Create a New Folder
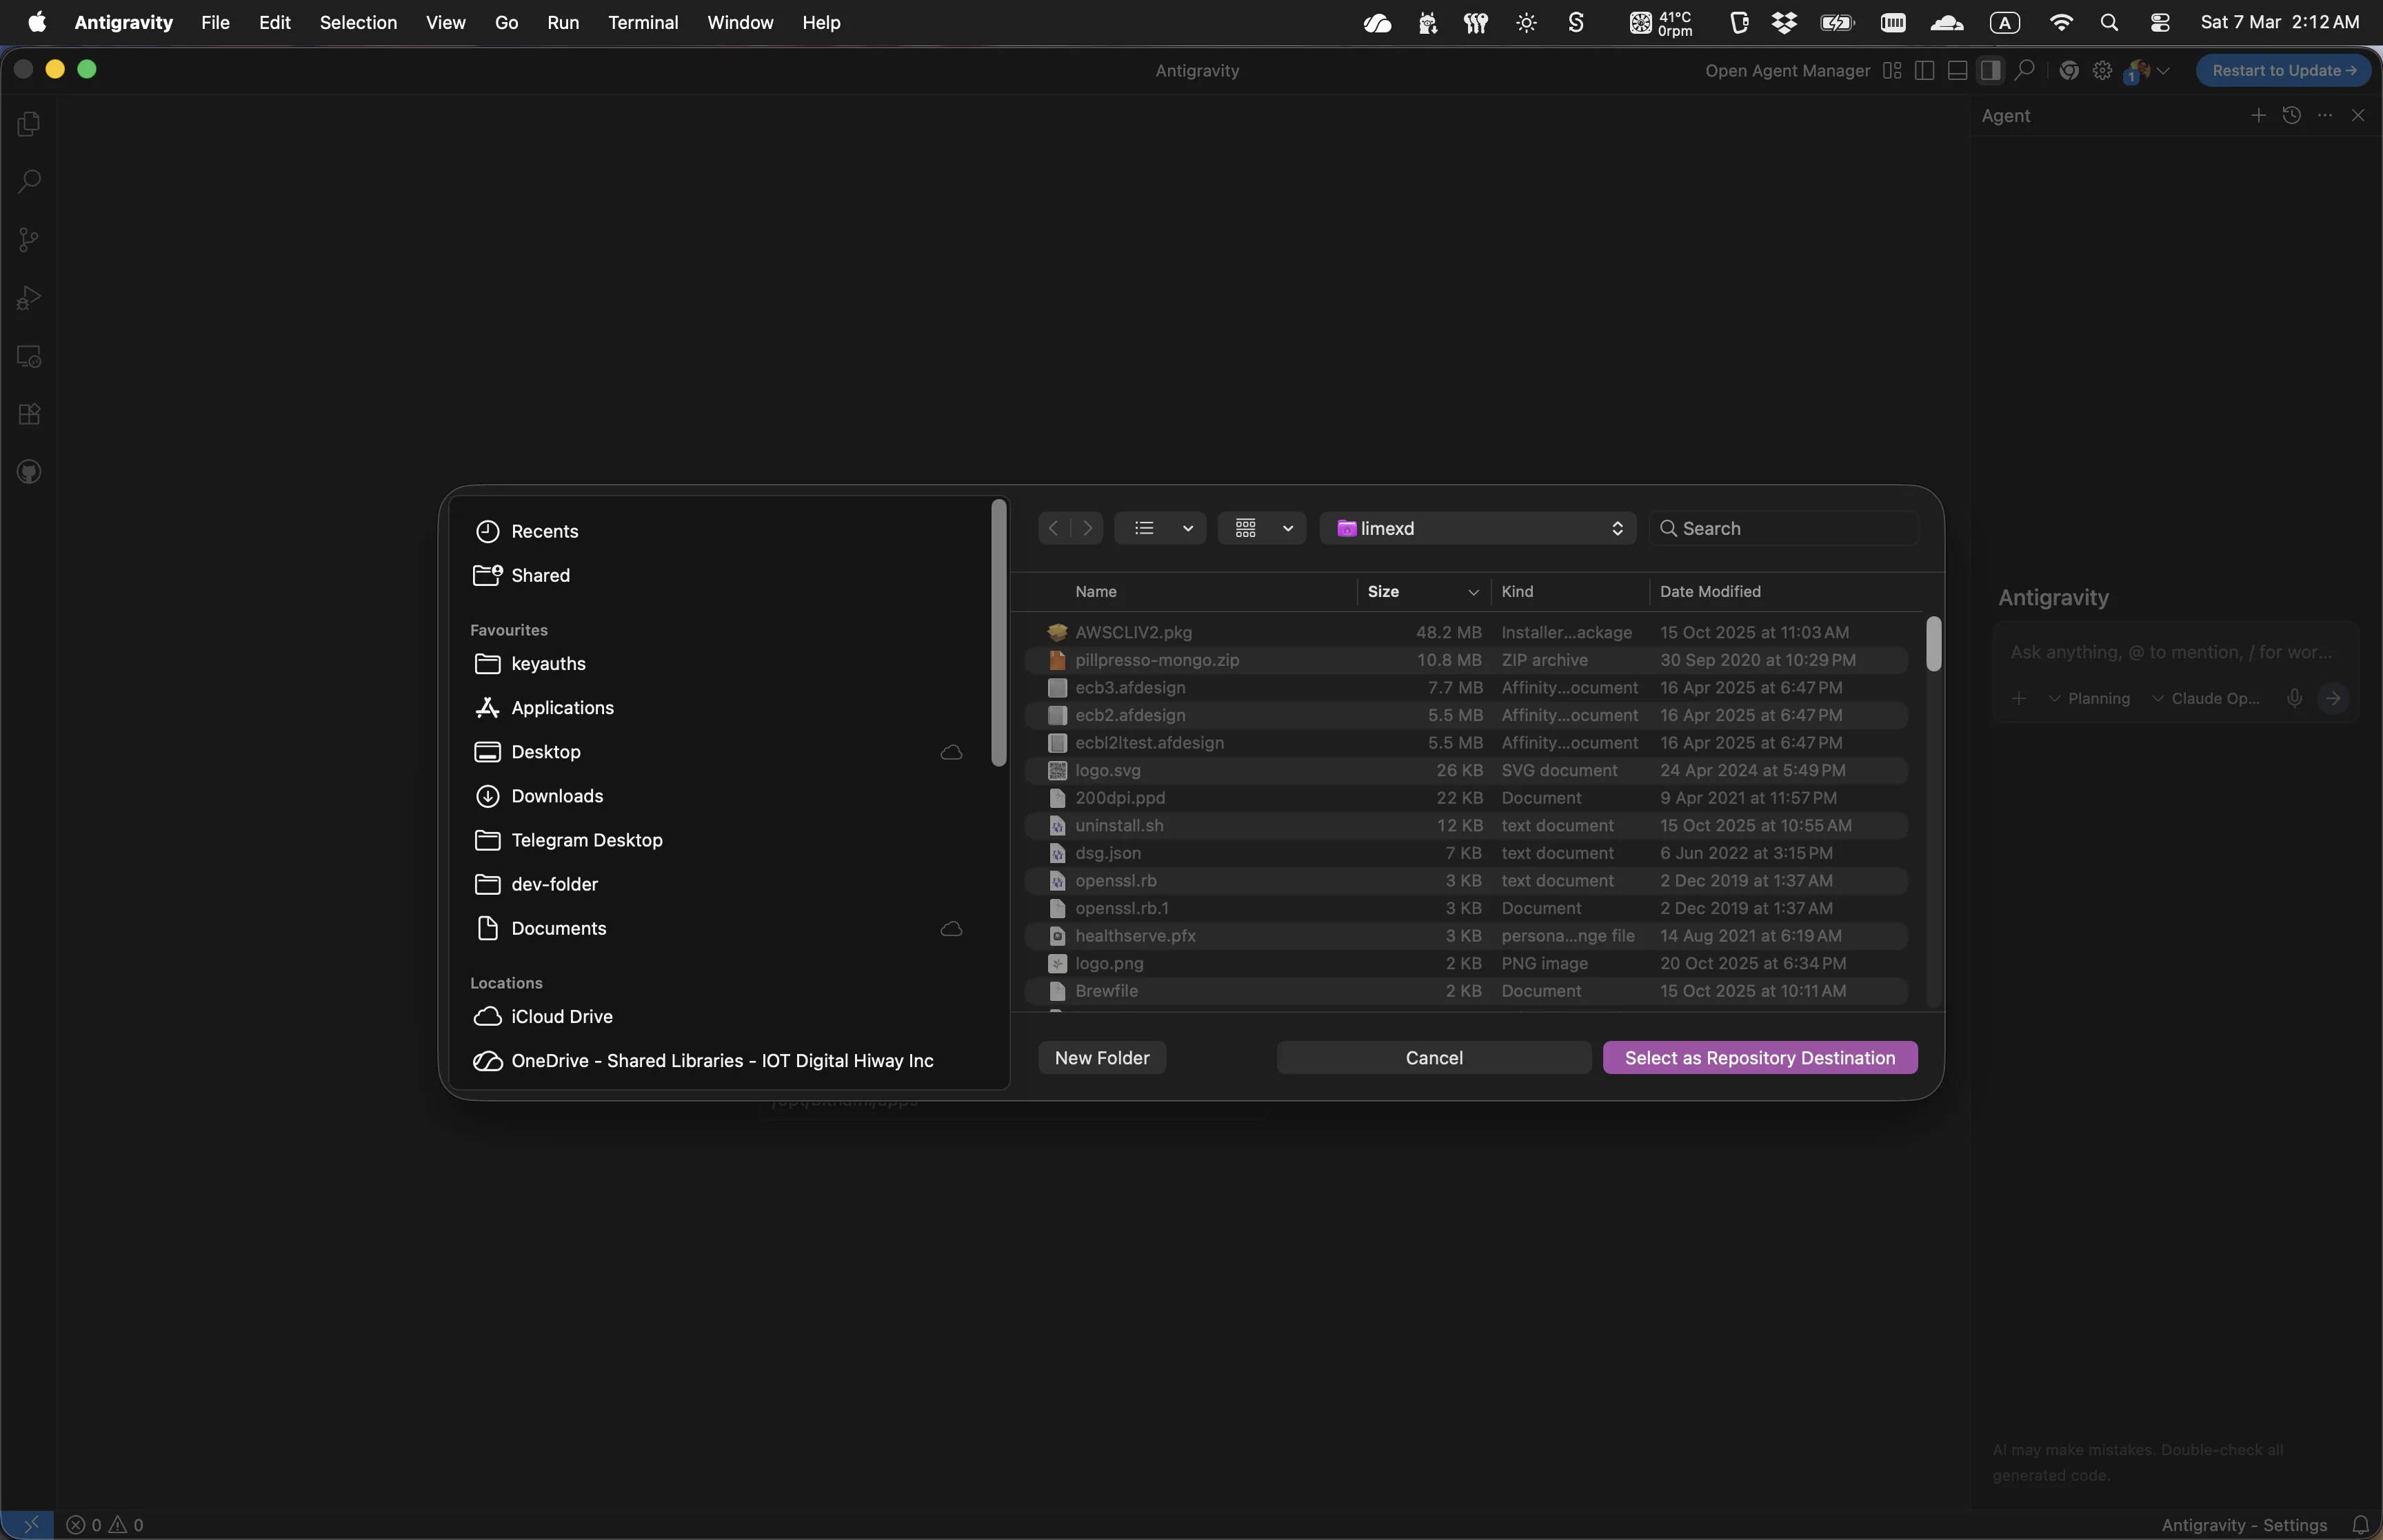 pyautogui.click(x=1102, y=1058)
